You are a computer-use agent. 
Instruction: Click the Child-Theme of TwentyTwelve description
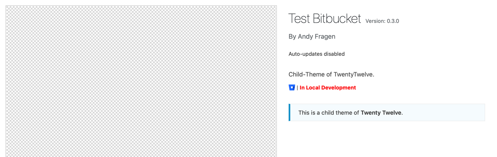[331, 74]
